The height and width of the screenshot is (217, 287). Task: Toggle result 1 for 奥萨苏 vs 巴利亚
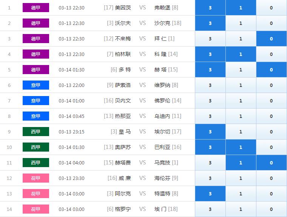coord(241,147)
